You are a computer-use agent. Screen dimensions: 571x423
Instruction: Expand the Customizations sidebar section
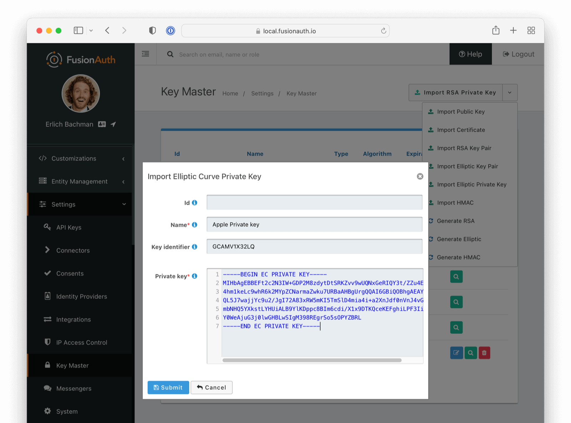[x=74, y=158]
